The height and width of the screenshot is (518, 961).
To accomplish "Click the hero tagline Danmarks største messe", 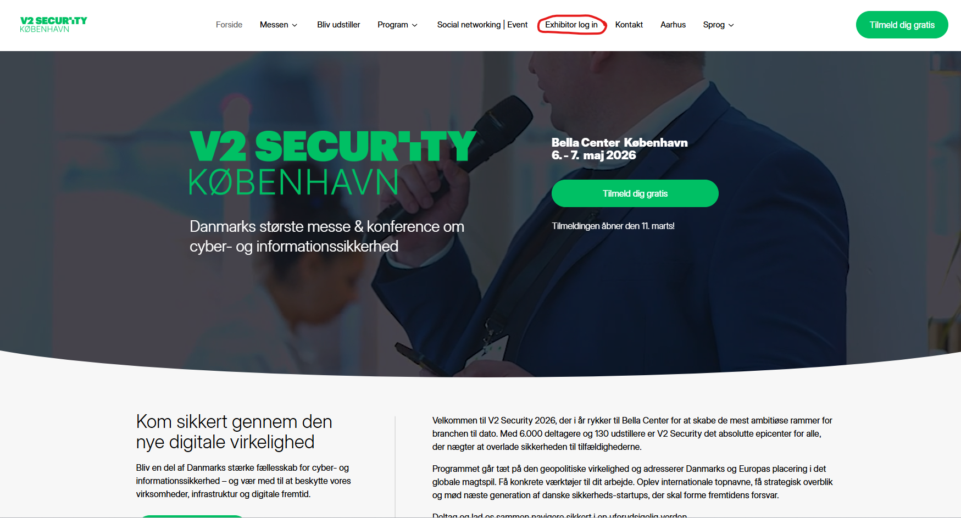I will pos(327,236).
